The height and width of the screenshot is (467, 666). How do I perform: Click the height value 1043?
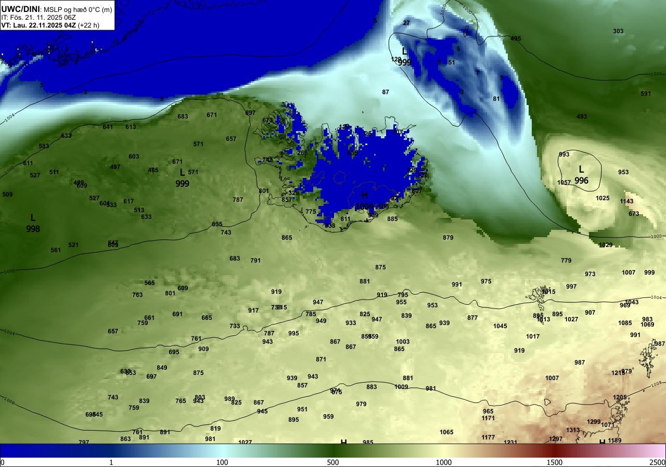(x=632, y=302)
